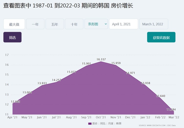The width and height of the screenshot is (184, 128).
Task: Click the Jan '22 axis label
Action: tap(145, 117)
